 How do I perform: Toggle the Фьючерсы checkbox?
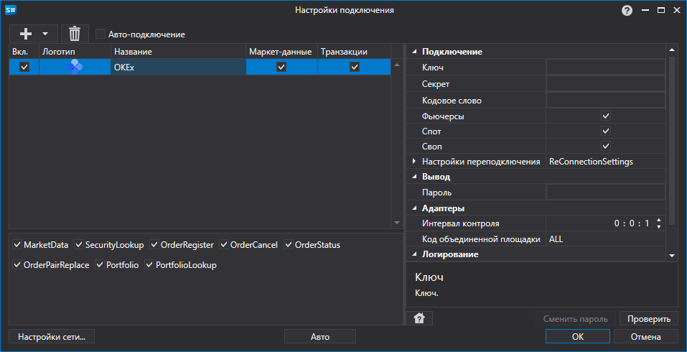pyautogui.click(x=606, y=116)
